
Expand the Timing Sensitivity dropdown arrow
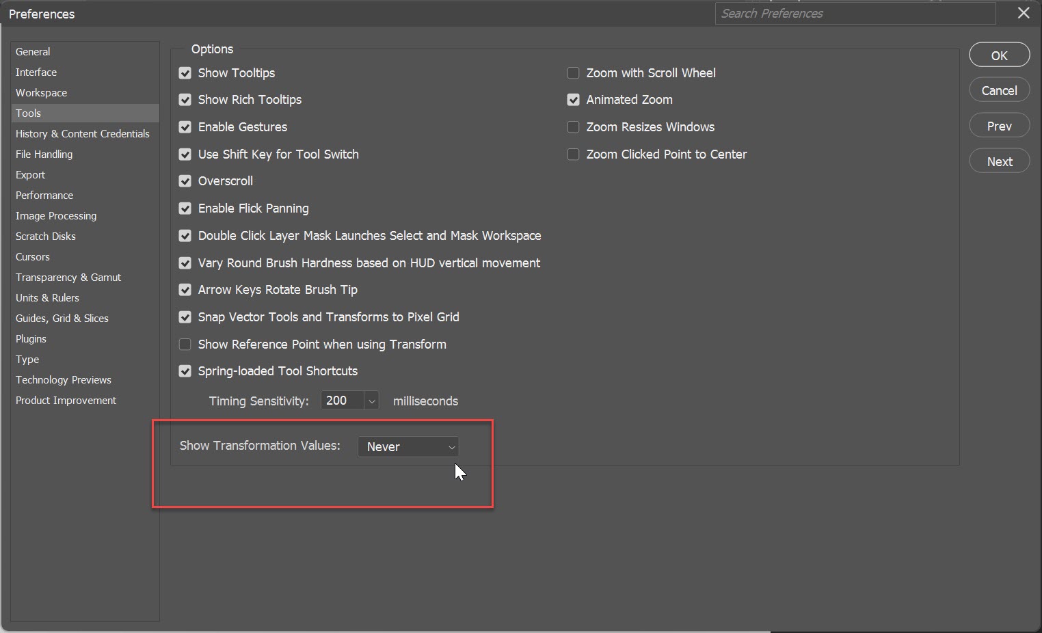pos(371,401)
